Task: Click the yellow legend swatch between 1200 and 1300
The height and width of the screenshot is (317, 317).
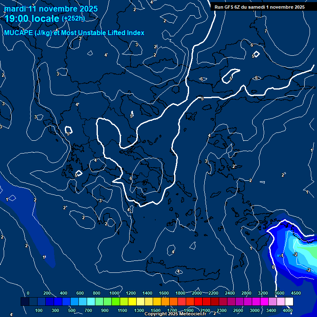Action: 132,301
